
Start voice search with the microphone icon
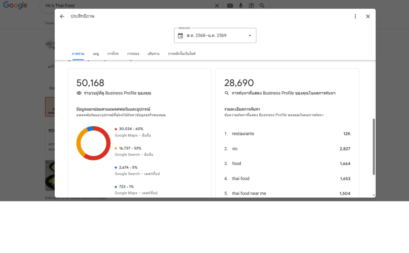240,6
